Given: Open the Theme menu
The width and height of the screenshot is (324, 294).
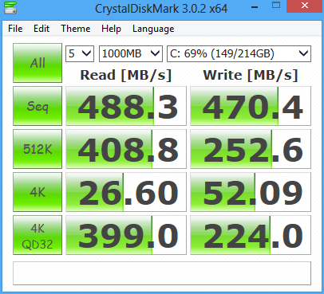Looking at the screenshot, I should (76, 29).
